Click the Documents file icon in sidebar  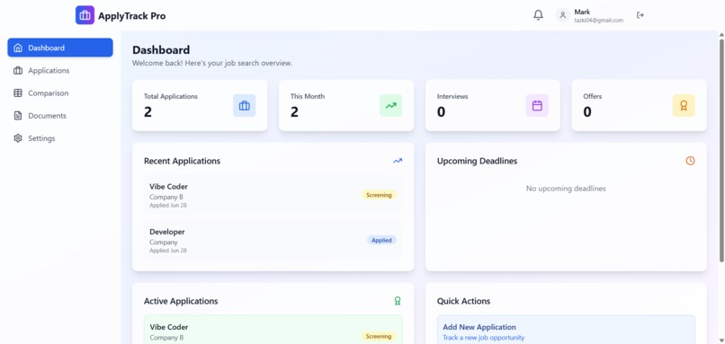click(x=18, y=116)
